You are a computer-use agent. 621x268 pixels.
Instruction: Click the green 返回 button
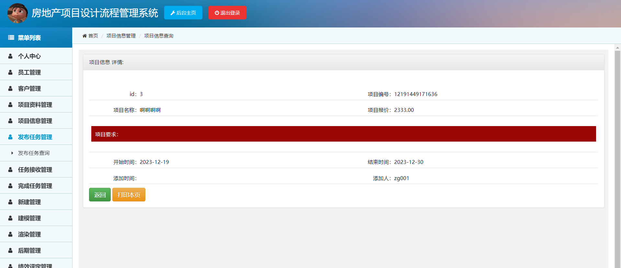click(100, 195)
